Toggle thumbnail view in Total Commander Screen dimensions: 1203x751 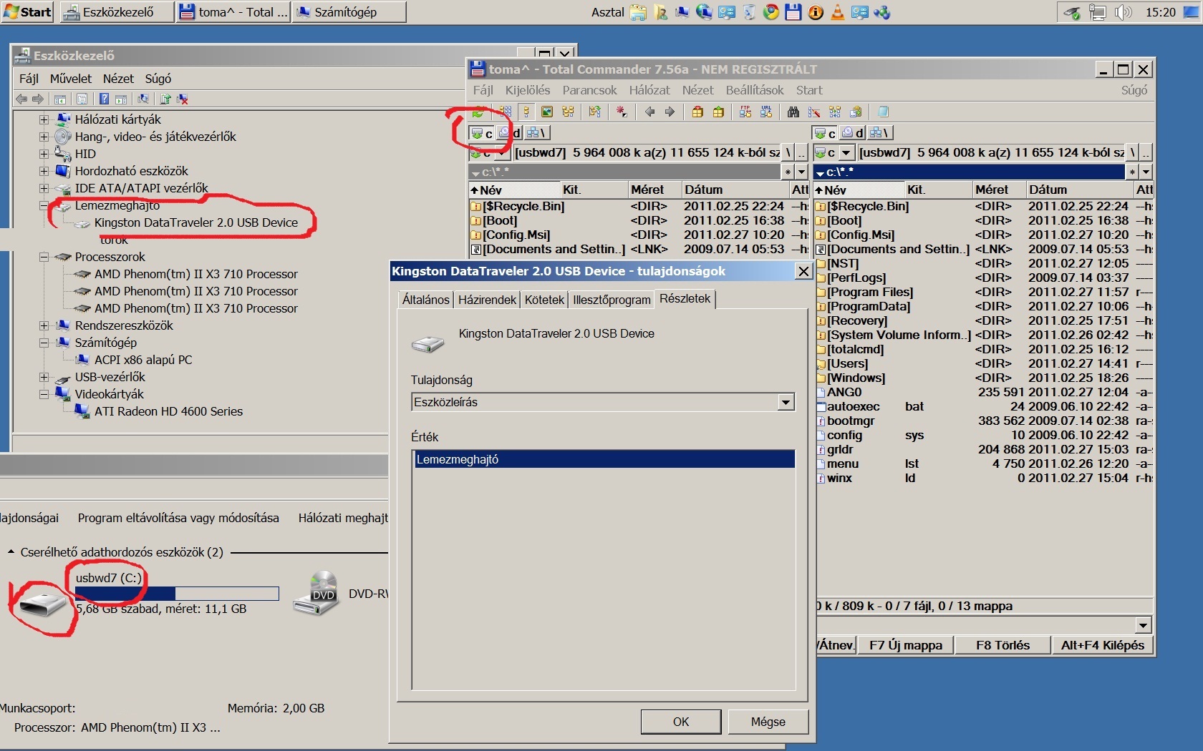(x=547, y=112)
